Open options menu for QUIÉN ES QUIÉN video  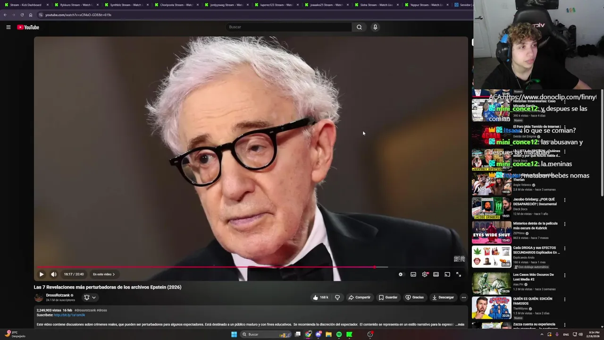click(x=564, y=299)
